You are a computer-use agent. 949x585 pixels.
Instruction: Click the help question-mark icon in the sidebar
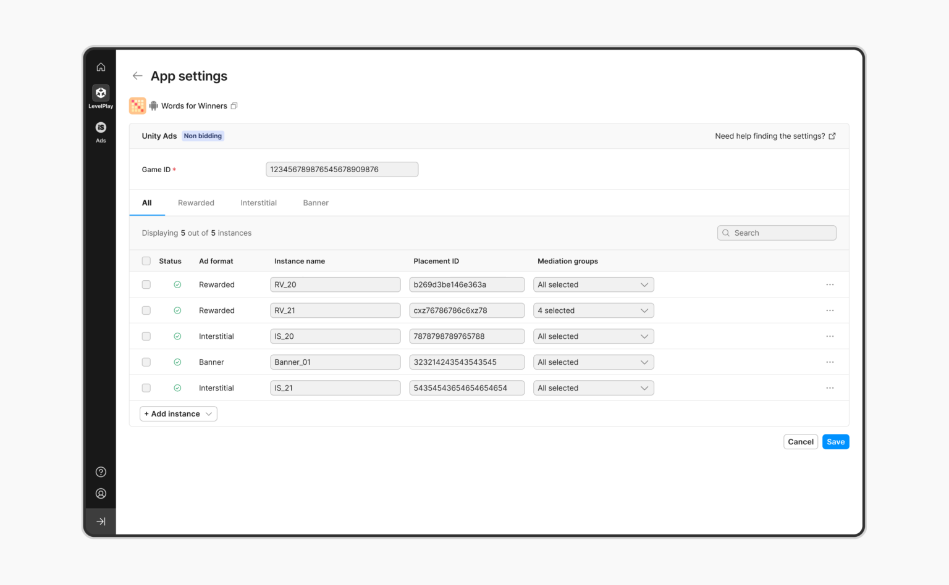(x=101, y=471)
